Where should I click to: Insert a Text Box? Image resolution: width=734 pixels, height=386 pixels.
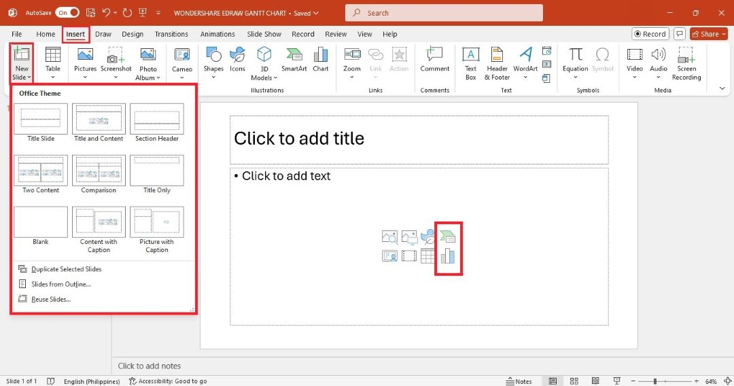(470, 64)
